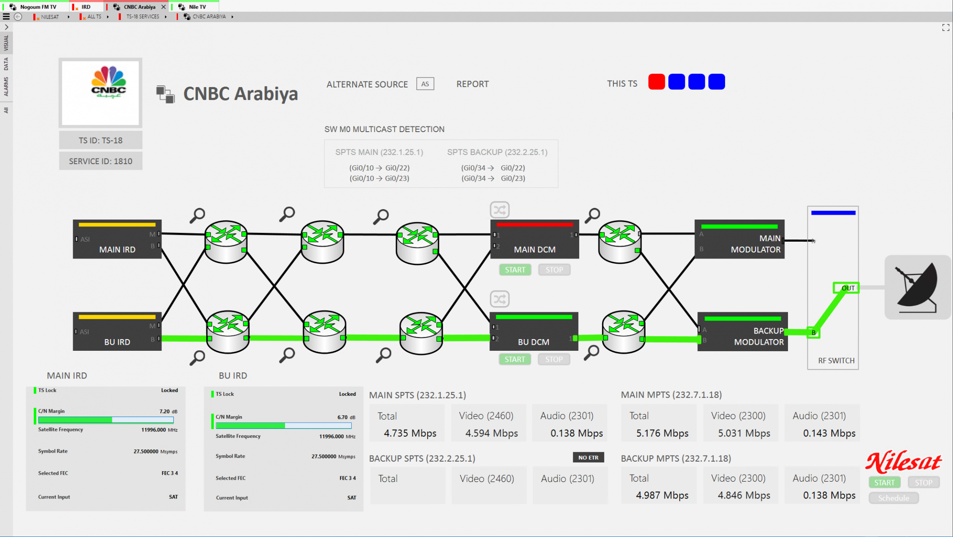Viewport: 953px width, 537px height.
Task: Click TS-18 SERVICES breadcrumb
Action: (143, 17)
